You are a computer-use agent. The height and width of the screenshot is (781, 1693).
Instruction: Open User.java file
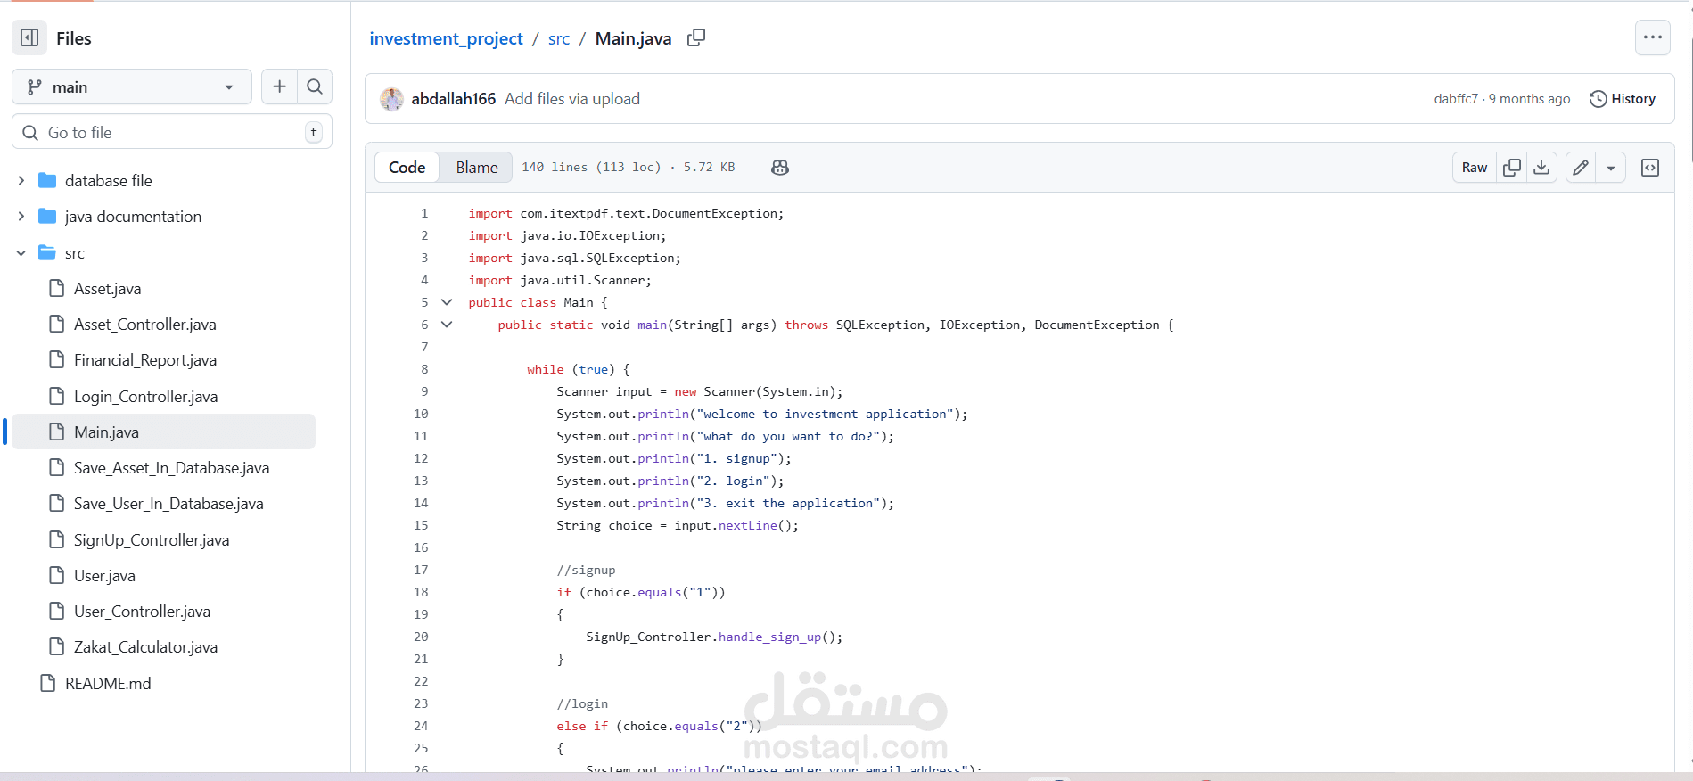[104, 575]
